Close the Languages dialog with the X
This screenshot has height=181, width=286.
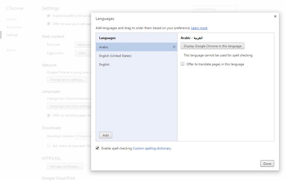tap(275, 16)
